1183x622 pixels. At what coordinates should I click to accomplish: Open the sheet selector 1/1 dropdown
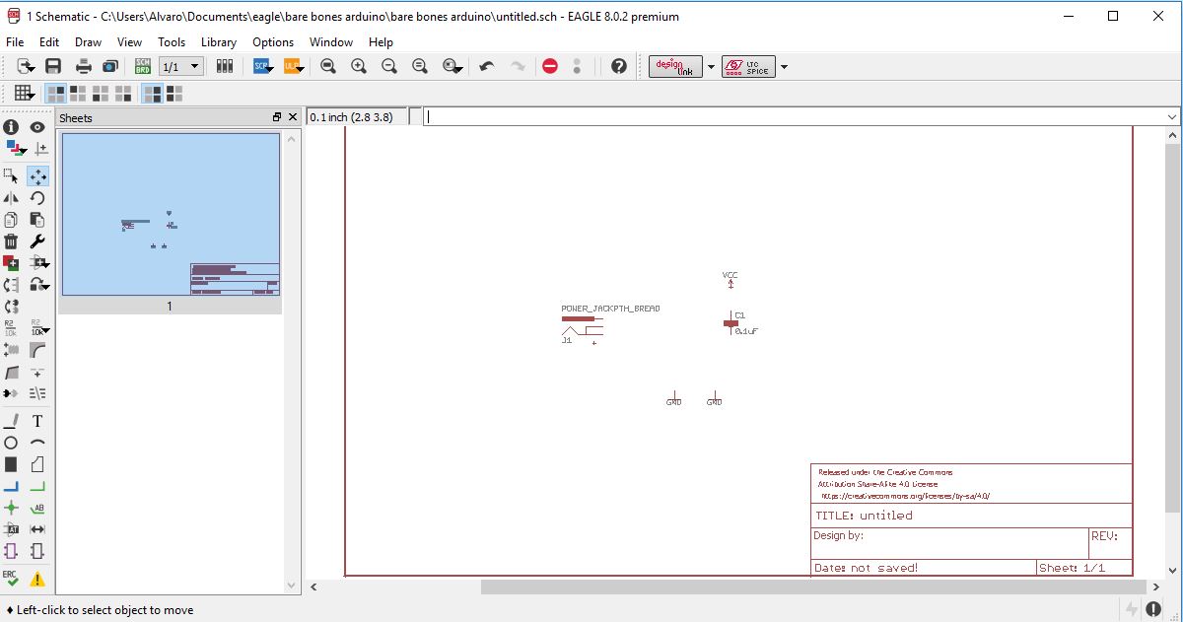pos(180,66)
